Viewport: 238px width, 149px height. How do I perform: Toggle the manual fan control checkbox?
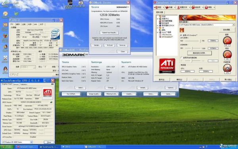[181, 58]
